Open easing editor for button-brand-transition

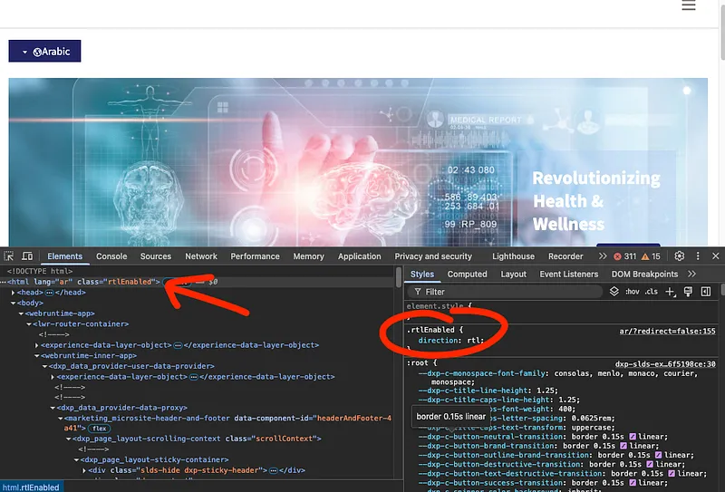click(623, 446)
